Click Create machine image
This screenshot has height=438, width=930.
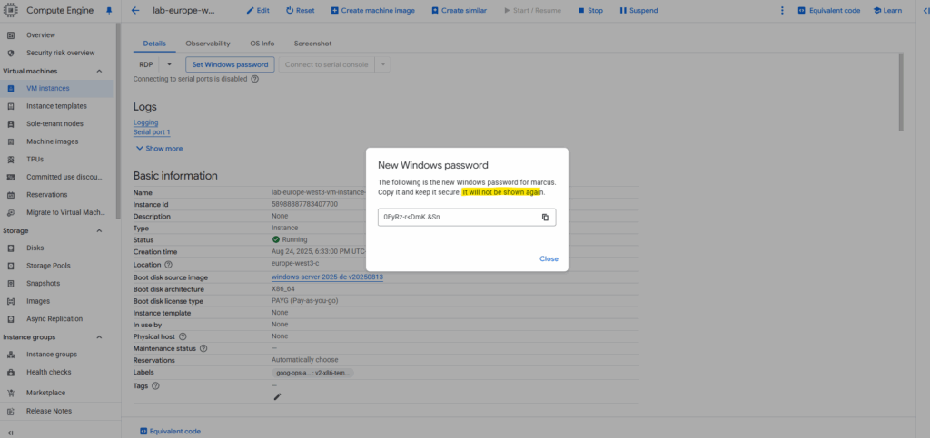373,11
